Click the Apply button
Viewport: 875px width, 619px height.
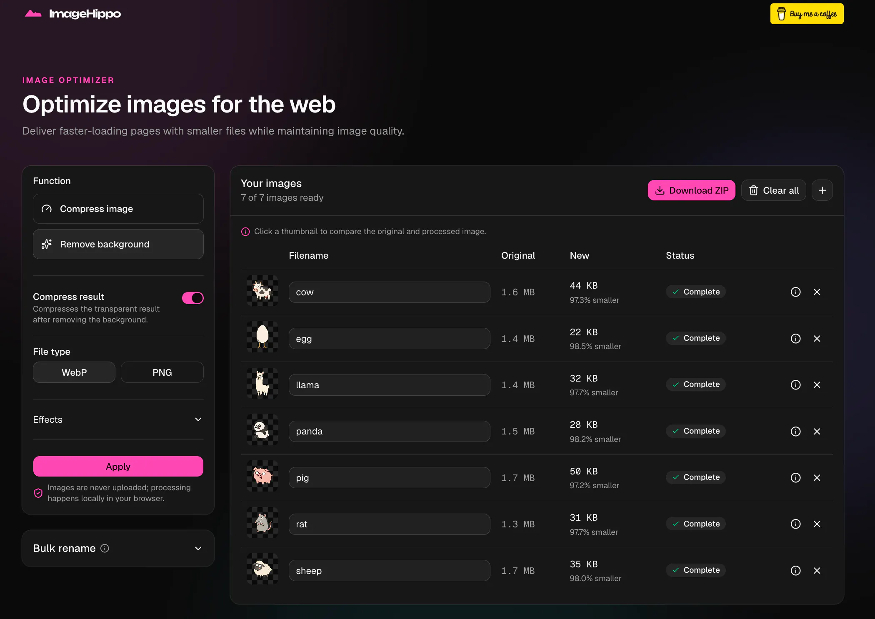tap(118, 467)
